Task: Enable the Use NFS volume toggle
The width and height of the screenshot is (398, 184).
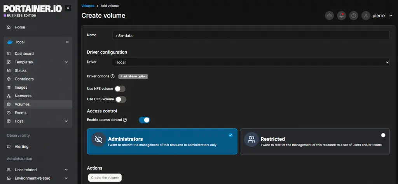Action: pos(120,89)
